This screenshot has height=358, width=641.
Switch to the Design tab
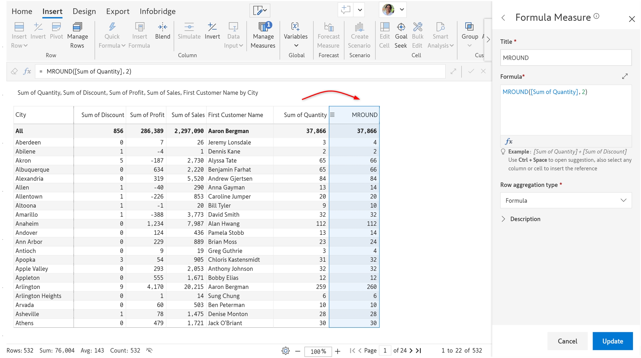click(x=84, y=11)
